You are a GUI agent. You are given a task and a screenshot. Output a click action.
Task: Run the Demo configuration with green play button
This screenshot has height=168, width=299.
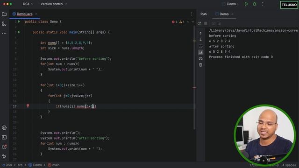[246, 4]
